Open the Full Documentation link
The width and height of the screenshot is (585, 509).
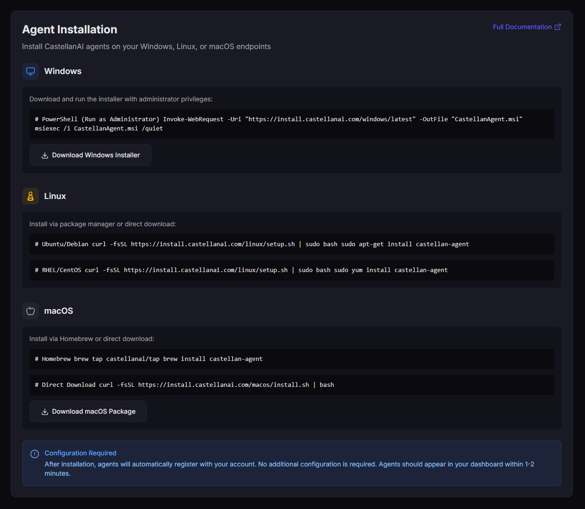point(522,27)
